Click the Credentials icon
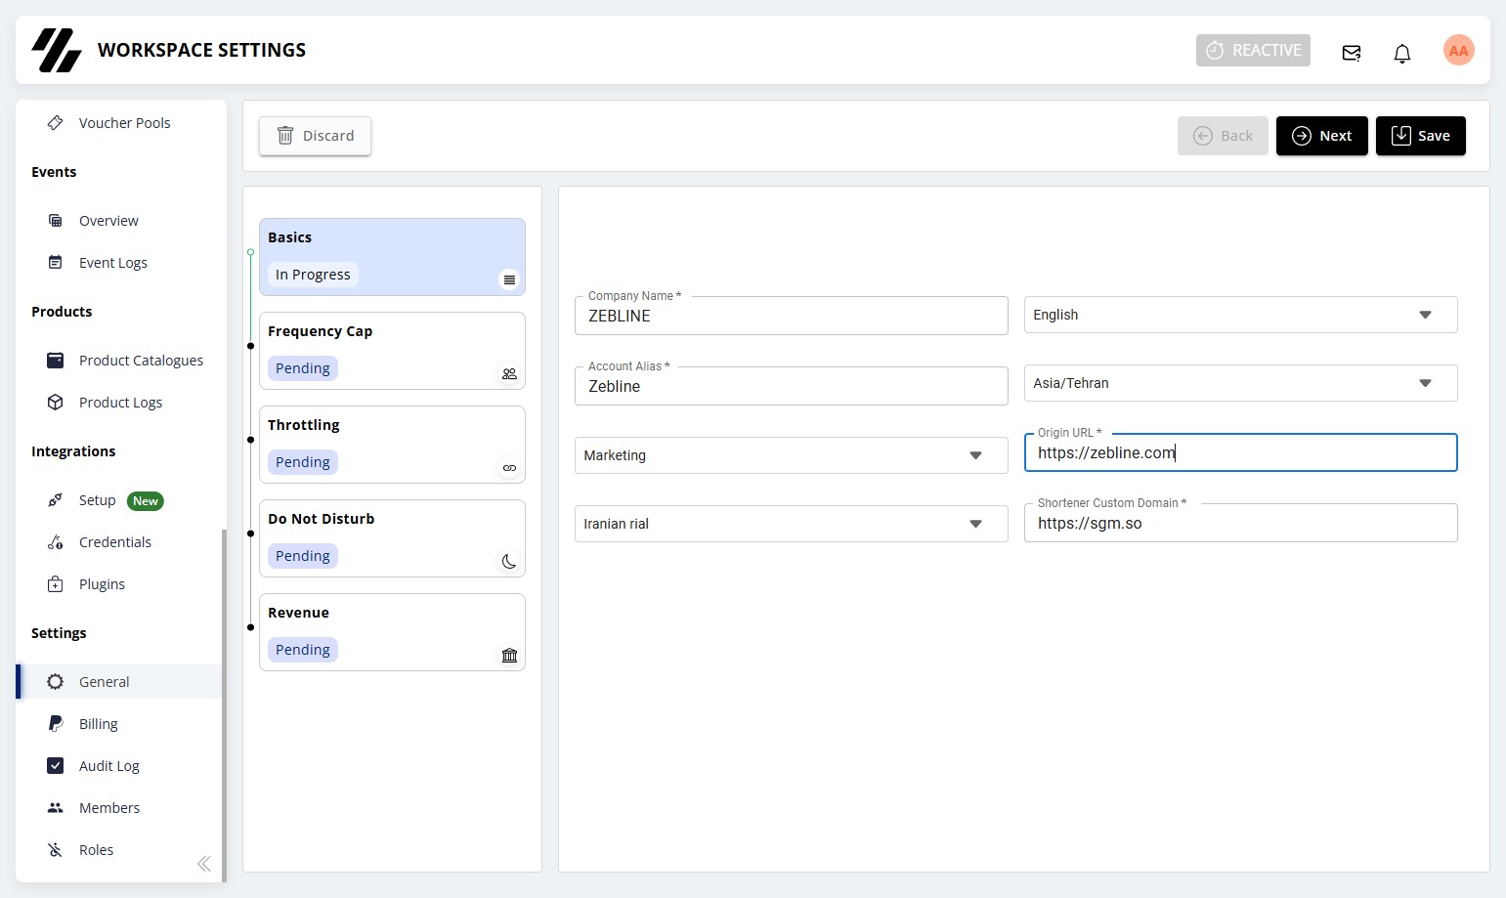 point(56,542)
